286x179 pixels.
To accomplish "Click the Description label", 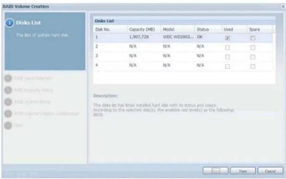I will (106, 96).
